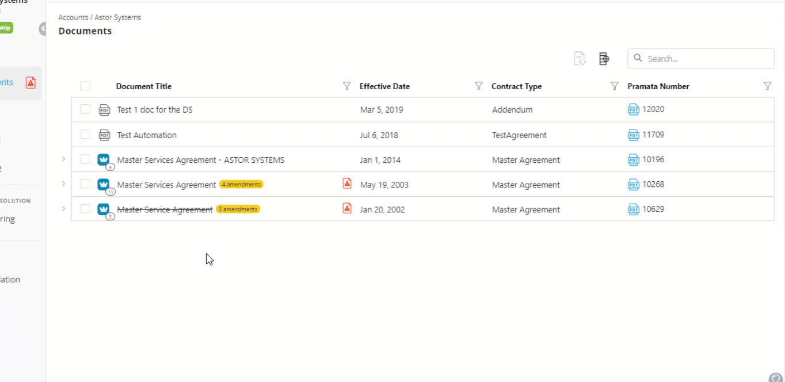785x382 pixels.
Task: Click warning icon in the May 19, 2003 row
Action: tap(347, 184)
